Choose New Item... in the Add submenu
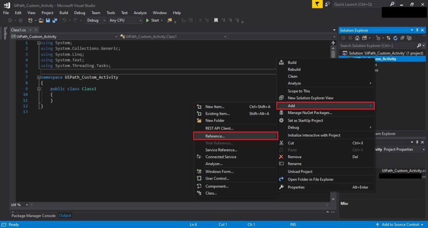This screenshot has width=428, height=228. tap(236, 106)
